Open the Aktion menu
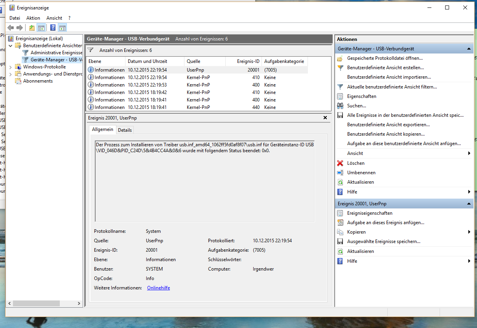 coord(33,18)
